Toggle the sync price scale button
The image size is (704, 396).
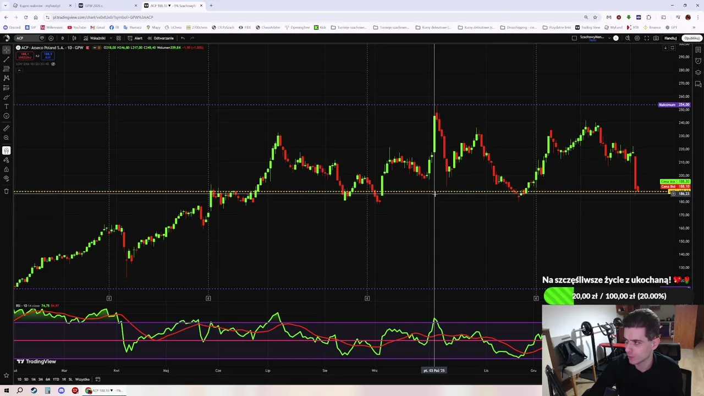(x=673, y=48)
